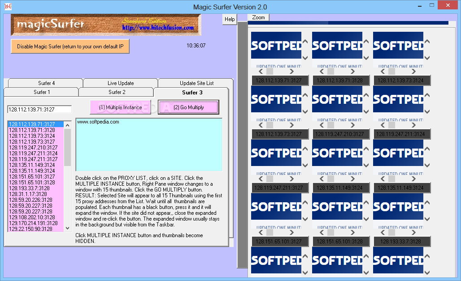This screenshot has width=461, height=281.
Task: Click down arrow beside thumbnail above 128.112.139.73:3127 button
Action: pyautogui.click(x=305, y=111)
